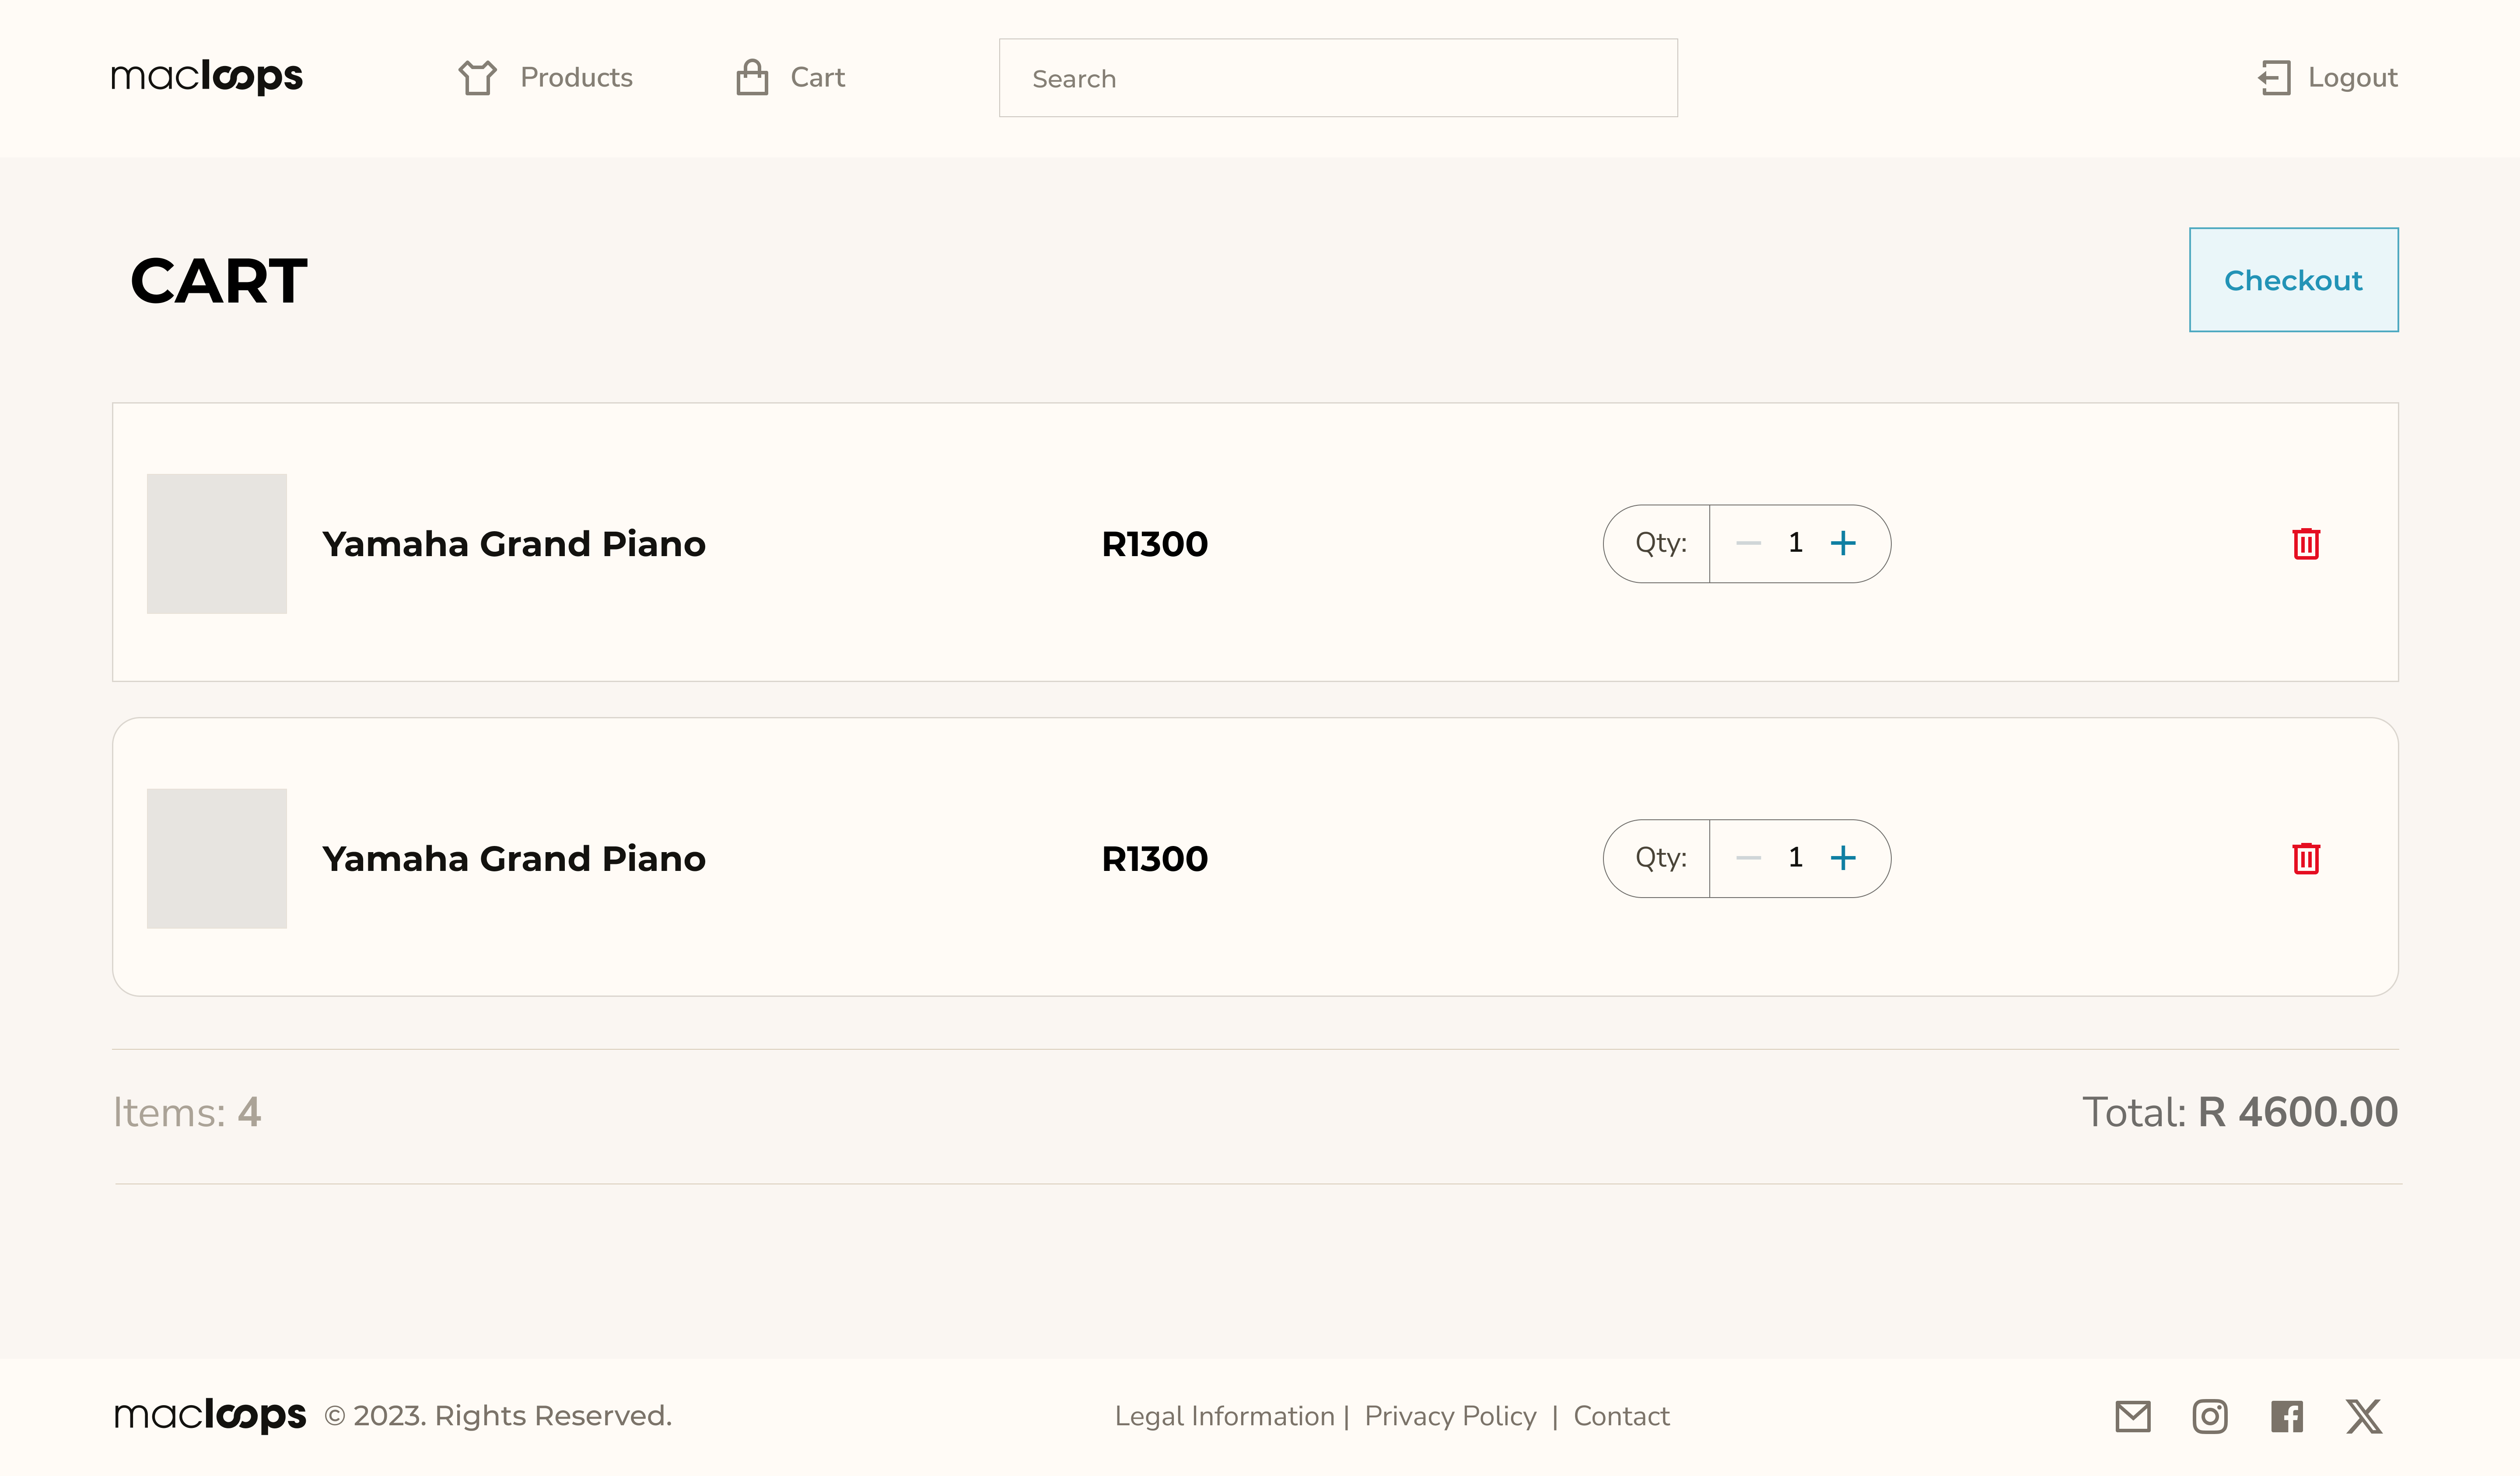2520x1476 pixels.
Task: Click the first item's product thumbnail
Action: [x=217, y=543]
